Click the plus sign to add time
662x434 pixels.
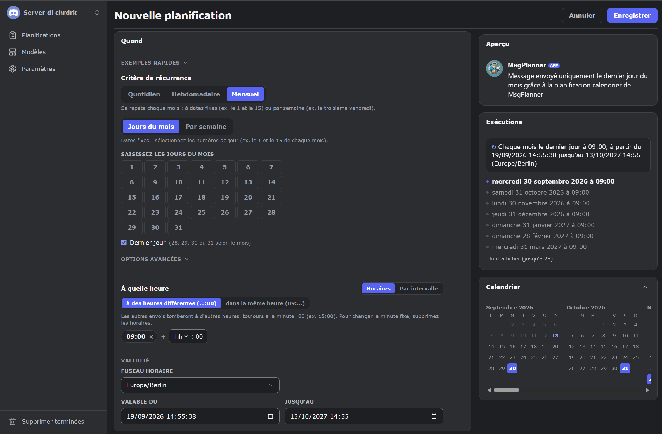[x=163, y=337]
